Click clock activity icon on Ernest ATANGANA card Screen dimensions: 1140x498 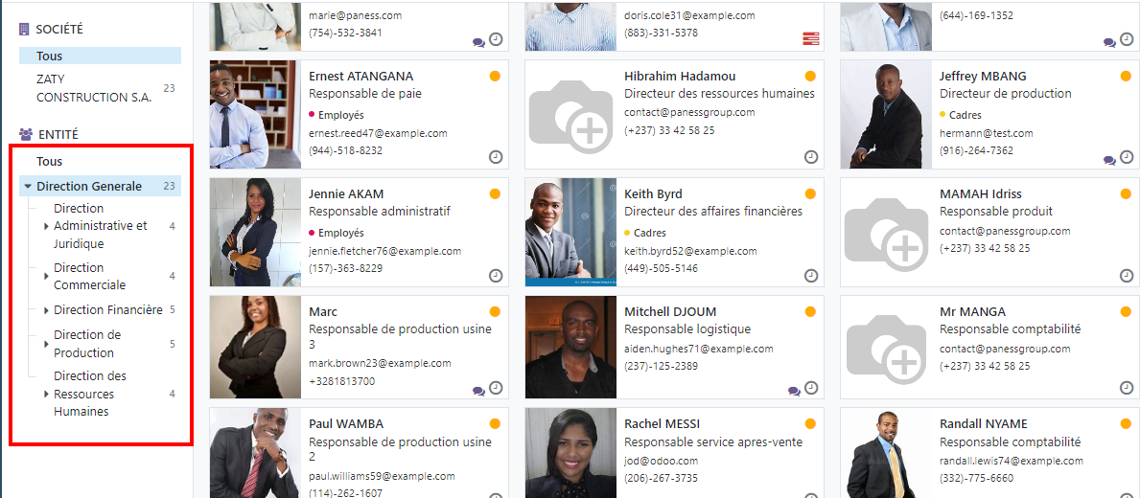pyautogui.click(x=496, y=157)
